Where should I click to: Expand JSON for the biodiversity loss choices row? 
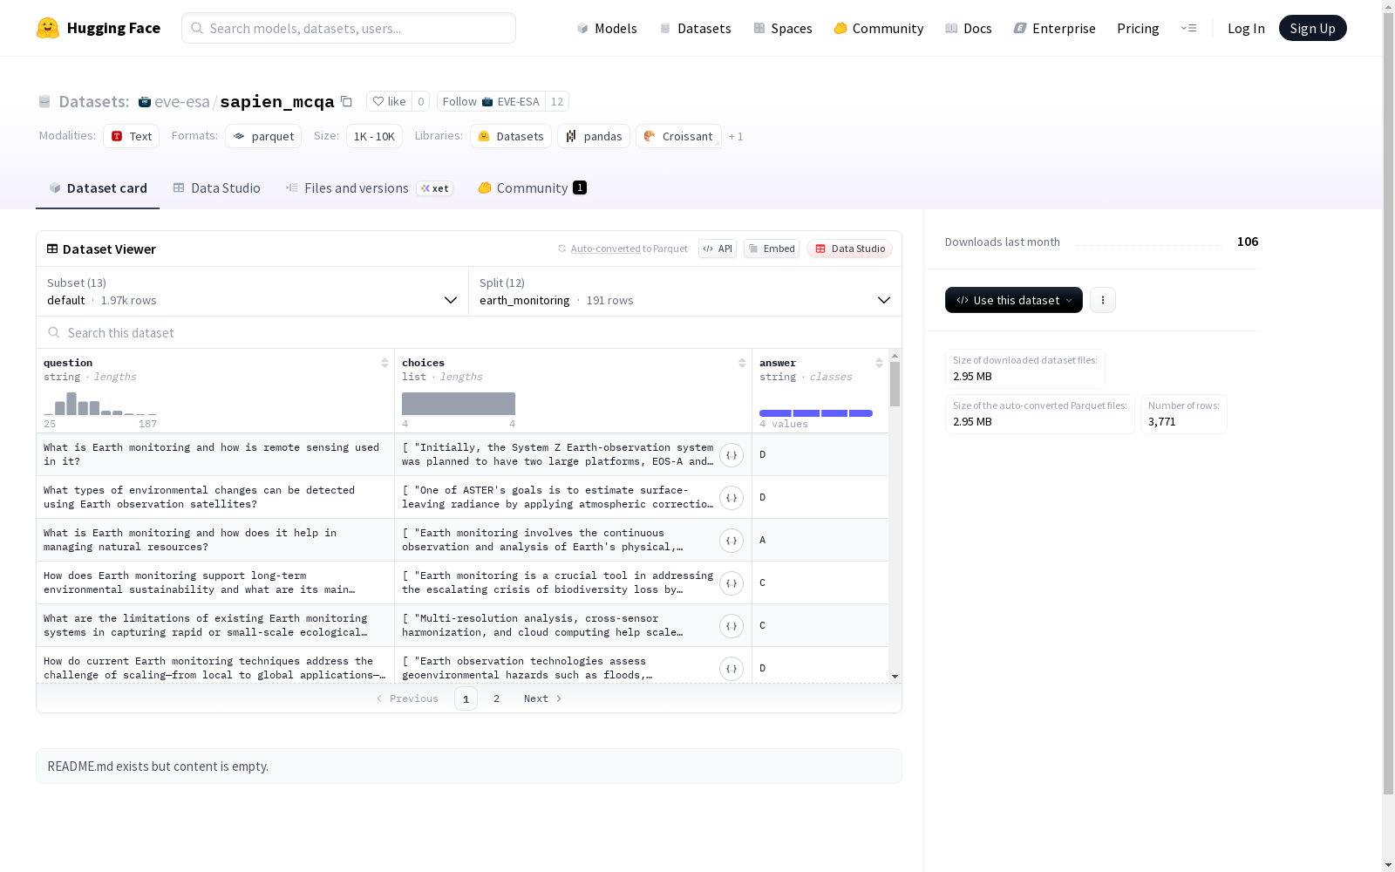[732, 583]
